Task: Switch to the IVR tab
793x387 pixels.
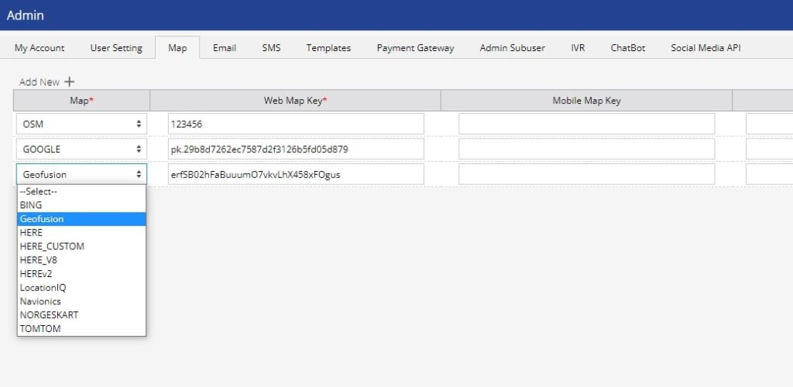Action: [x=578, y=48]
